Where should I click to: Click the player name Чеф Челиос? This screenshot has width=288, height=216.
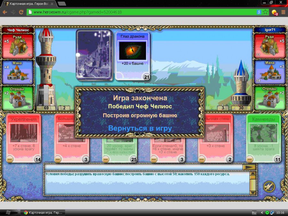(x=18, y=30)
